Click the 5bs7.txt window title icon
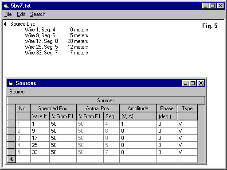The height and width of the screenshot is (170, 227). [x=6, y=6]
